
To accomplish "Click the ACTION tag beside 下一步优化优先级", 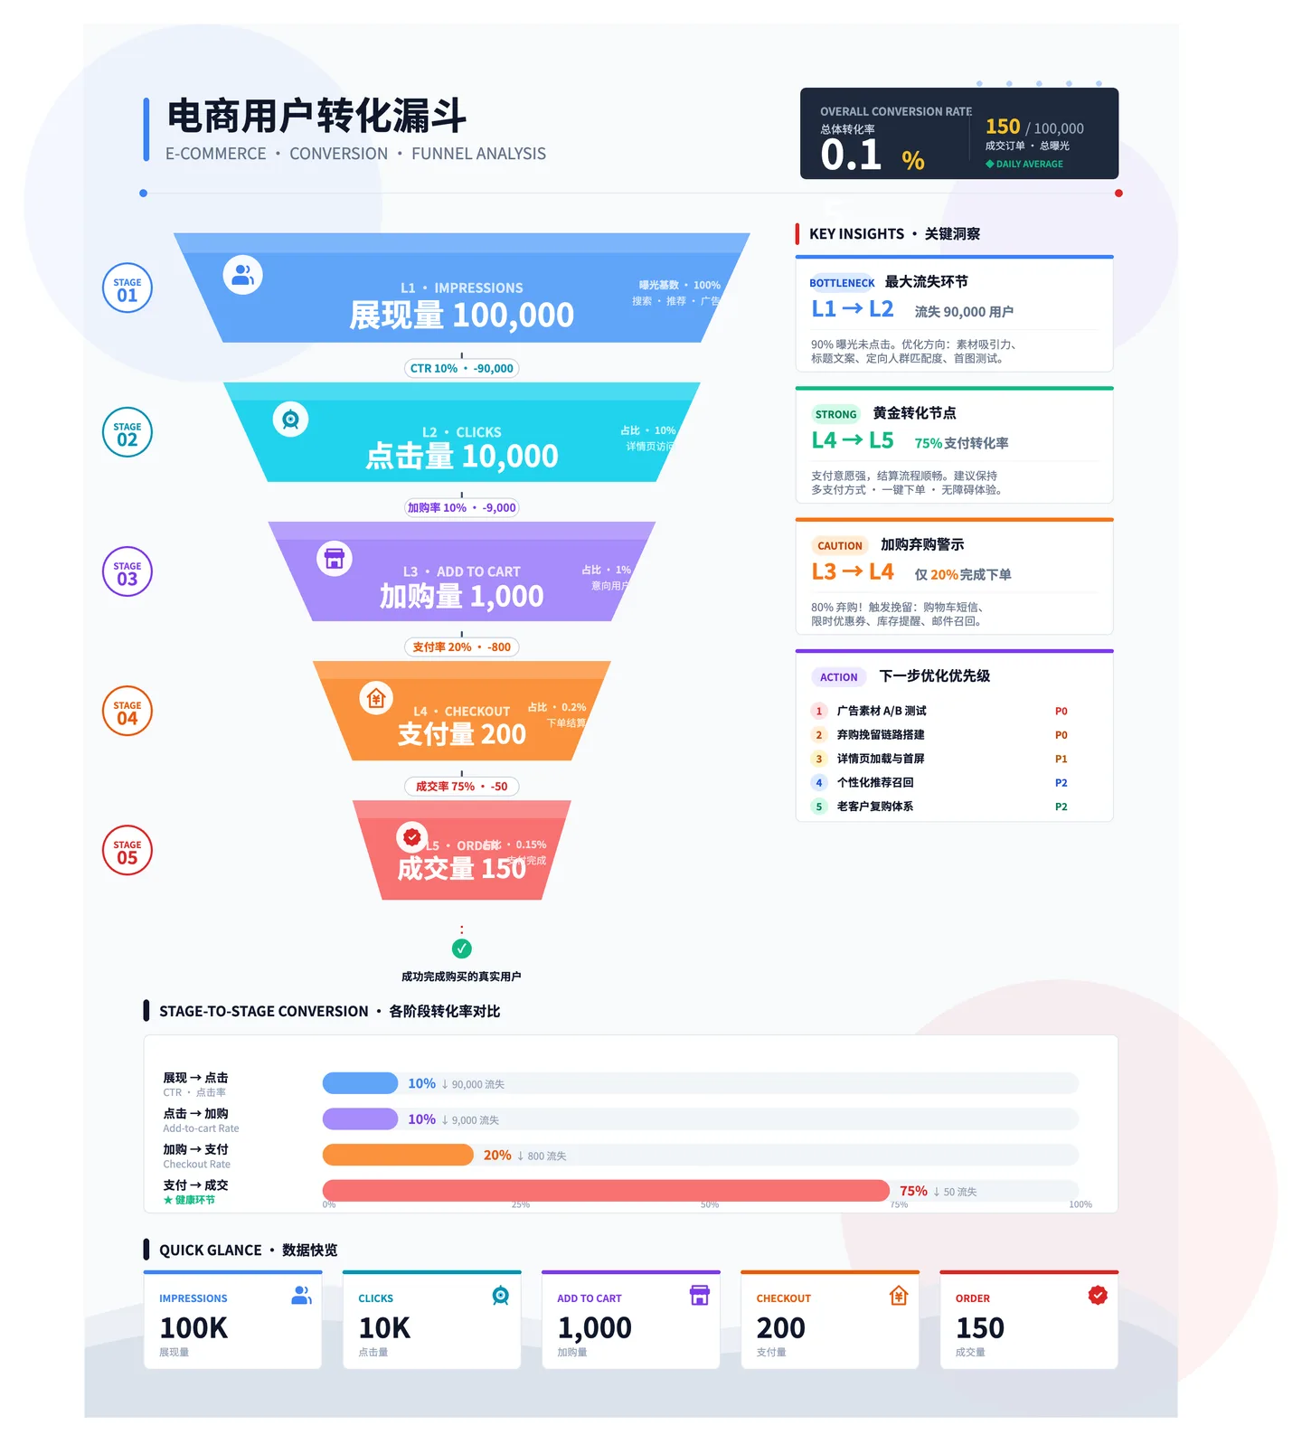I will pos(839,677).
